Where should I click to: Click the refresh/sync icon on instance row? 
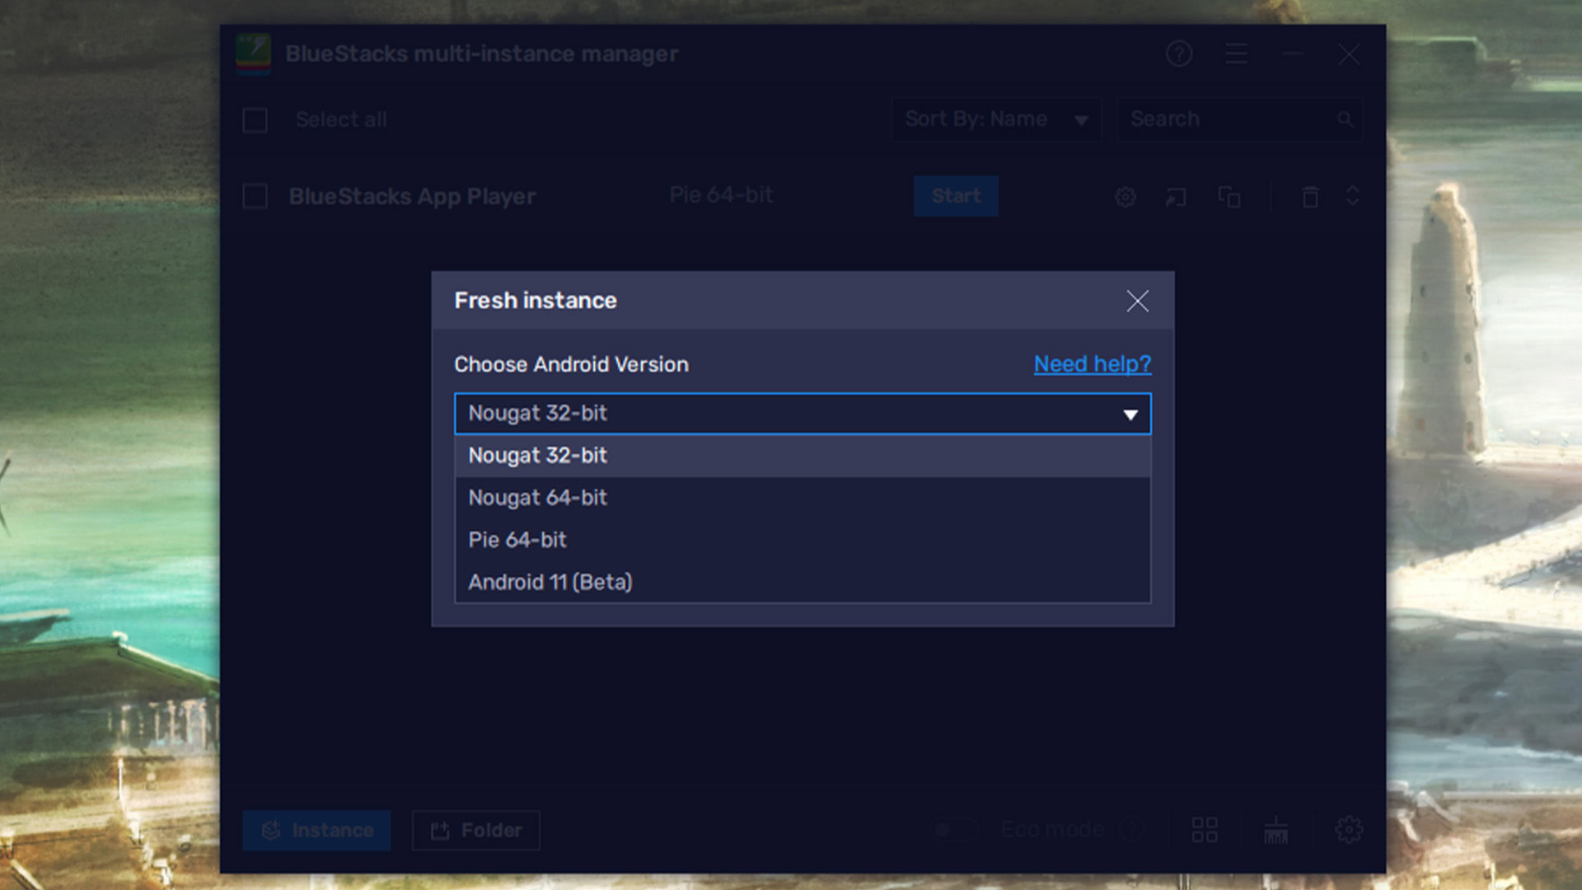coord(1351,197)
